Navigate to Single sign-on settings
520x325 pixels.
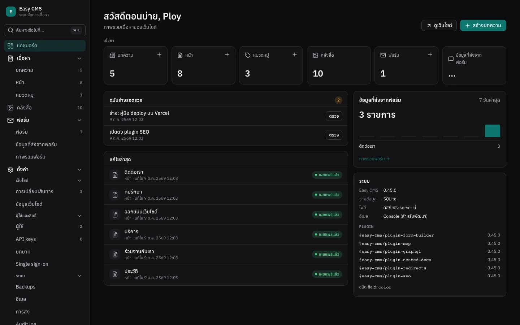click(45, 264)
